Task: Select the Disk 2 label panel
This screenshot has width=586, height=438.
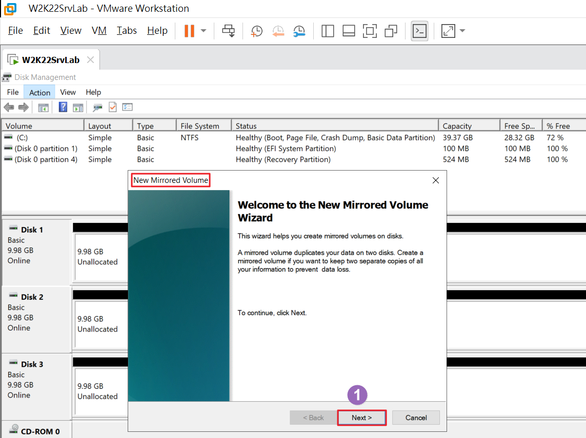Action: point(36,319)
